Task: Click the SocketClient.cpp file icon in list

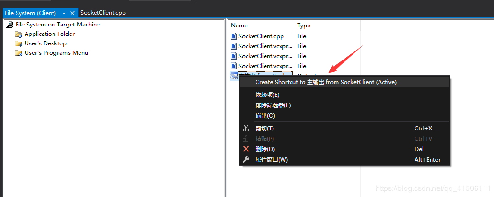Action: pyautogui.click(x=234, y=36)
